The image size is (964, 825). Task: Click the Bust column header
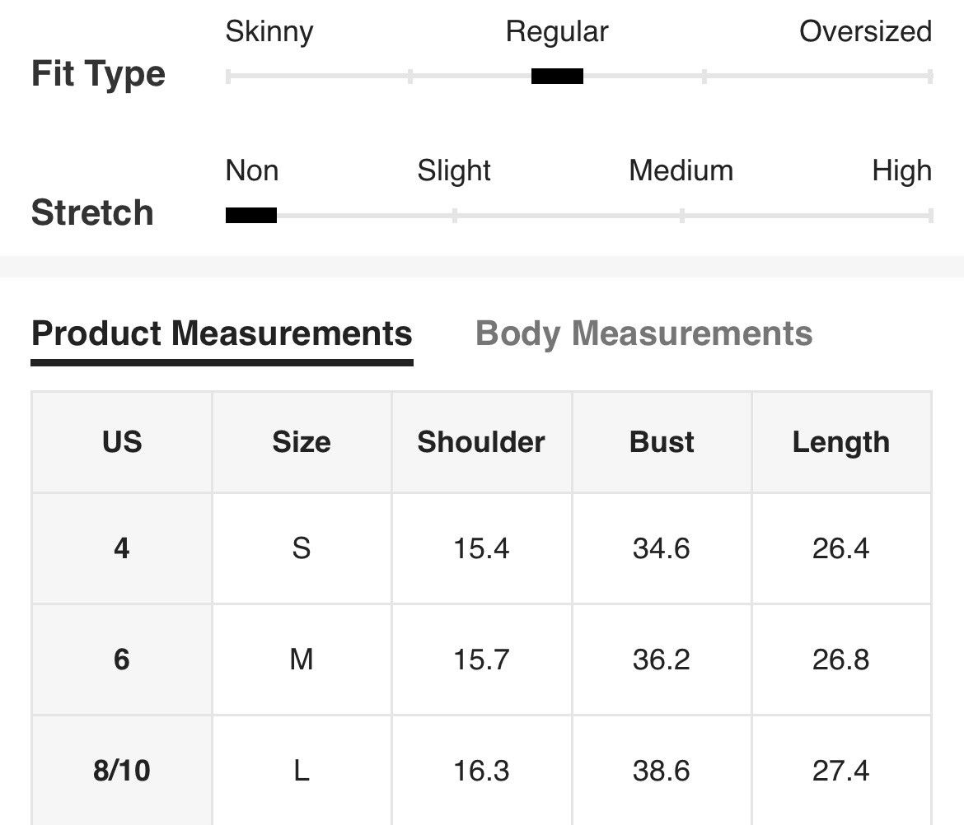coord(662,442)
